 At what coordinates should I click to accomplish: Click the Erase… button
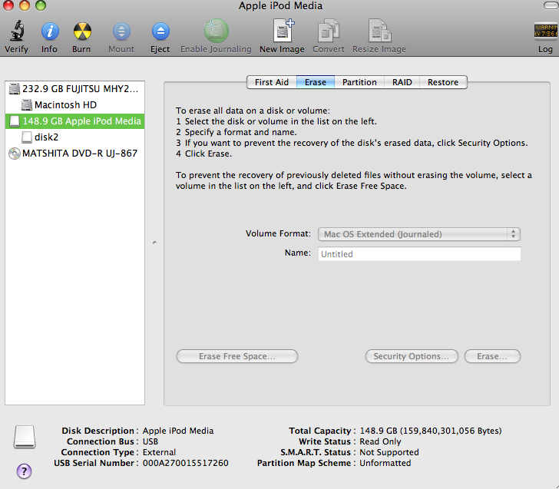pyautogui.click(x=492, y=356)
